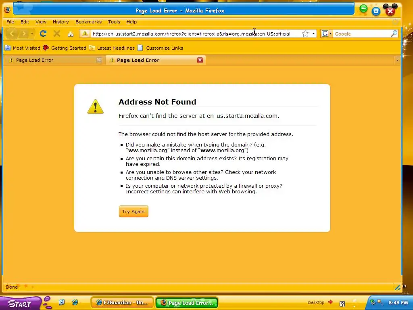Go to the Home page icon
The height and width of the screenshot is (310, 413).
click(x=71, y=34)
